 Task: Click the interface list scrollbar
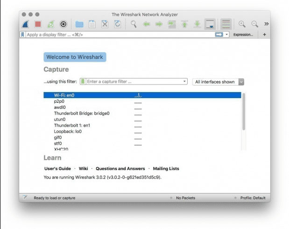tap(243, 112)
